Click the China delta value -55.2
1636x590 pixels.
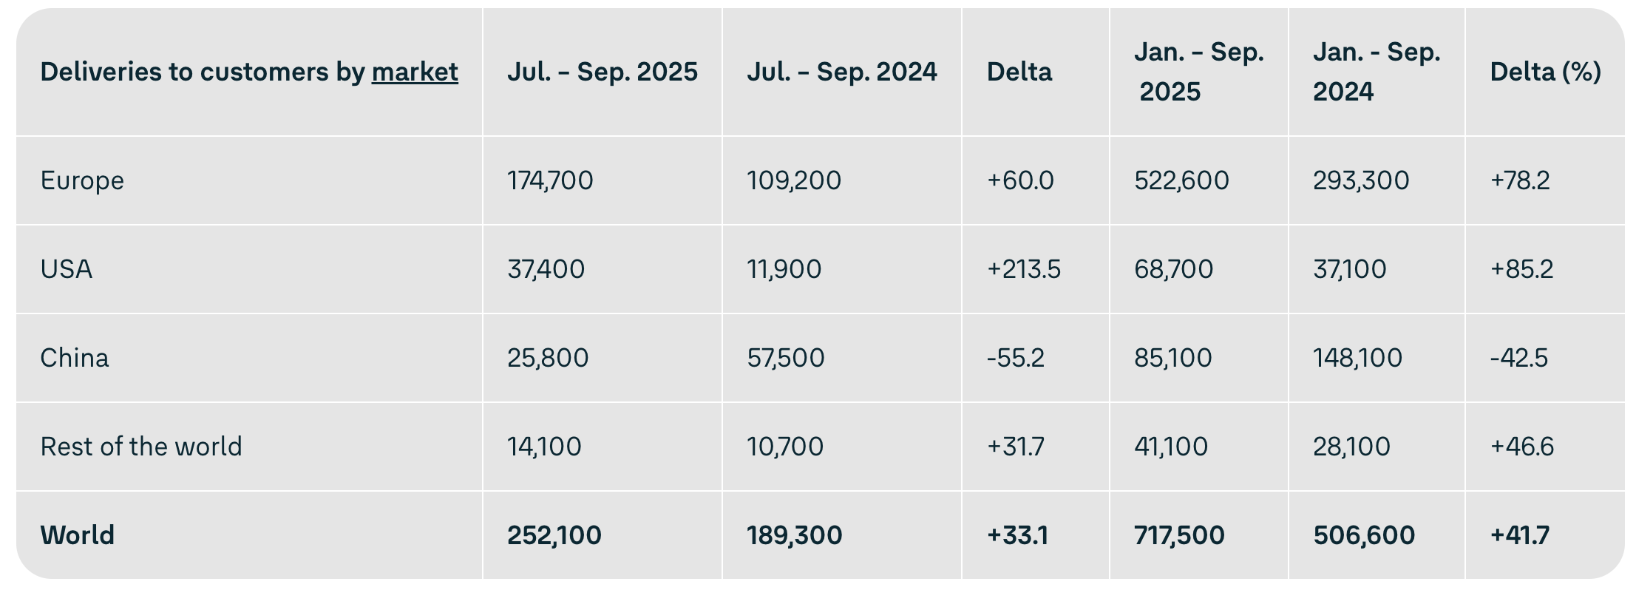coord(1015,358)
